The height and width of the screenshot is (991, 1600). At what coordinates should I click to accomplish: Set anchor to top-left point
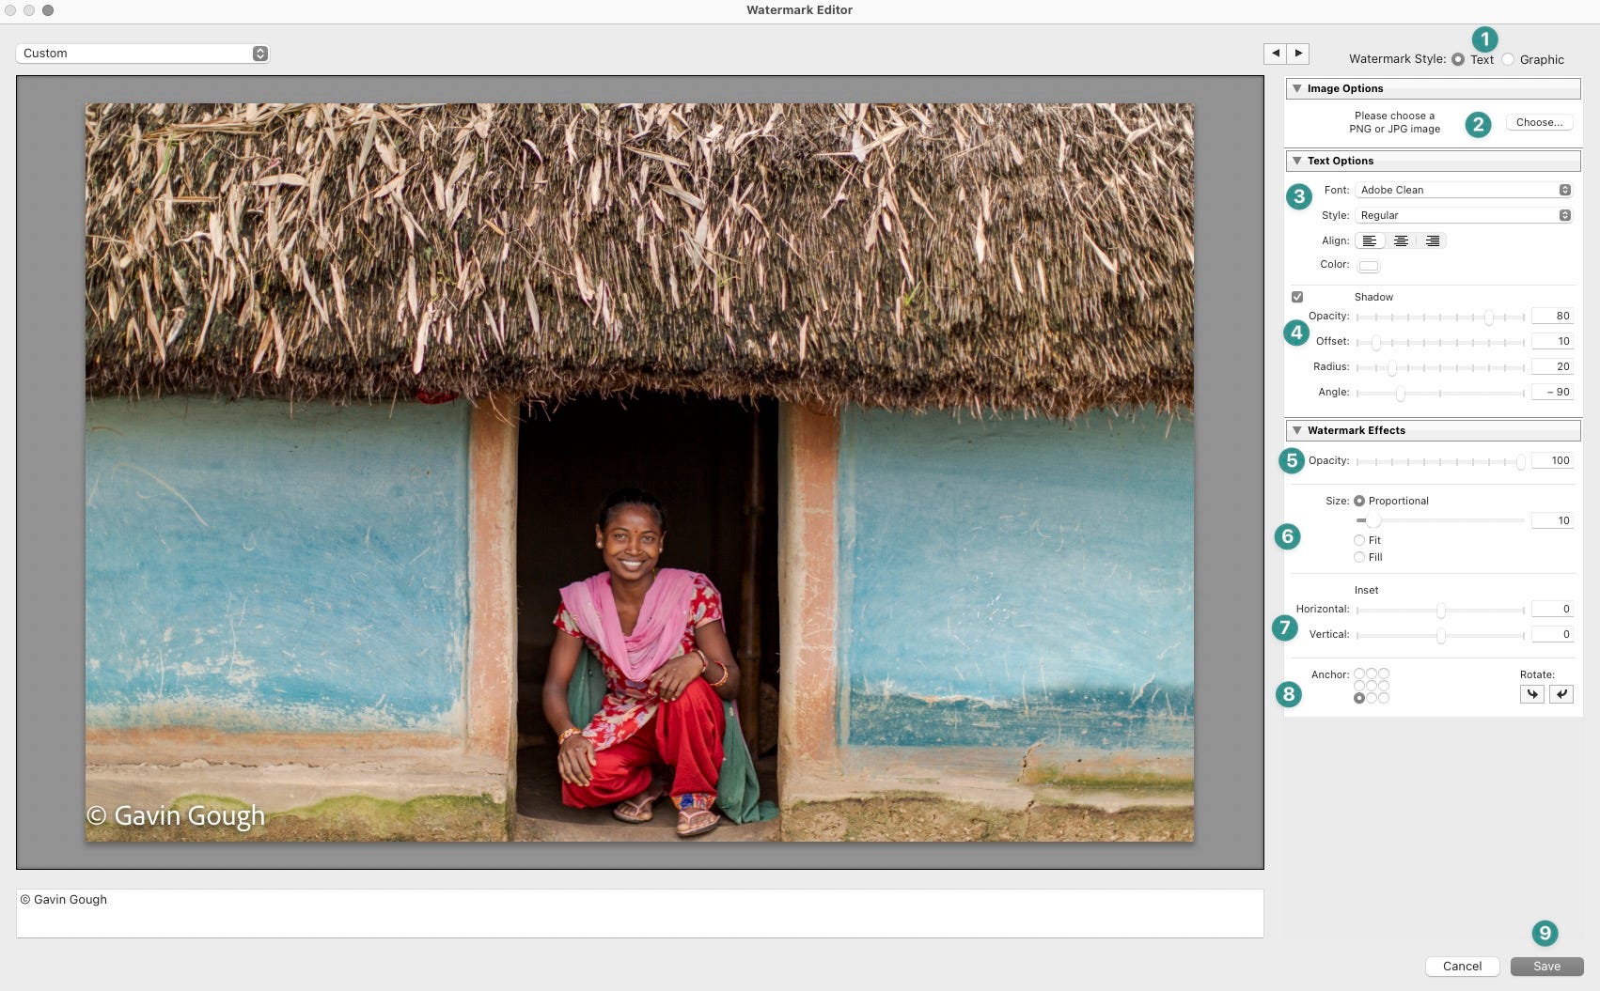[x=1359, y=674]
